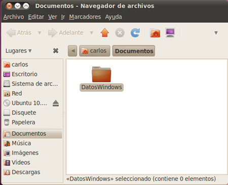Open Papelera trash in the sidebar
The height and width of the screenshot is (185, 228).
tap(32, 122)
